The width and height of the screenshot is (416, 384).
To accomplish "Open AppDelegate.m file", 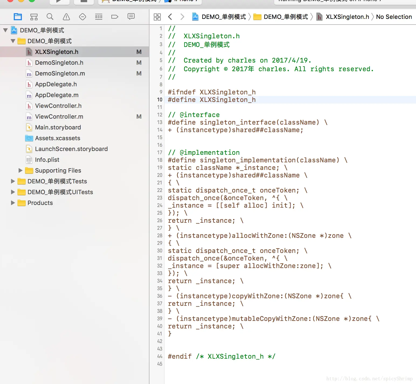I will tap(74, 95).
